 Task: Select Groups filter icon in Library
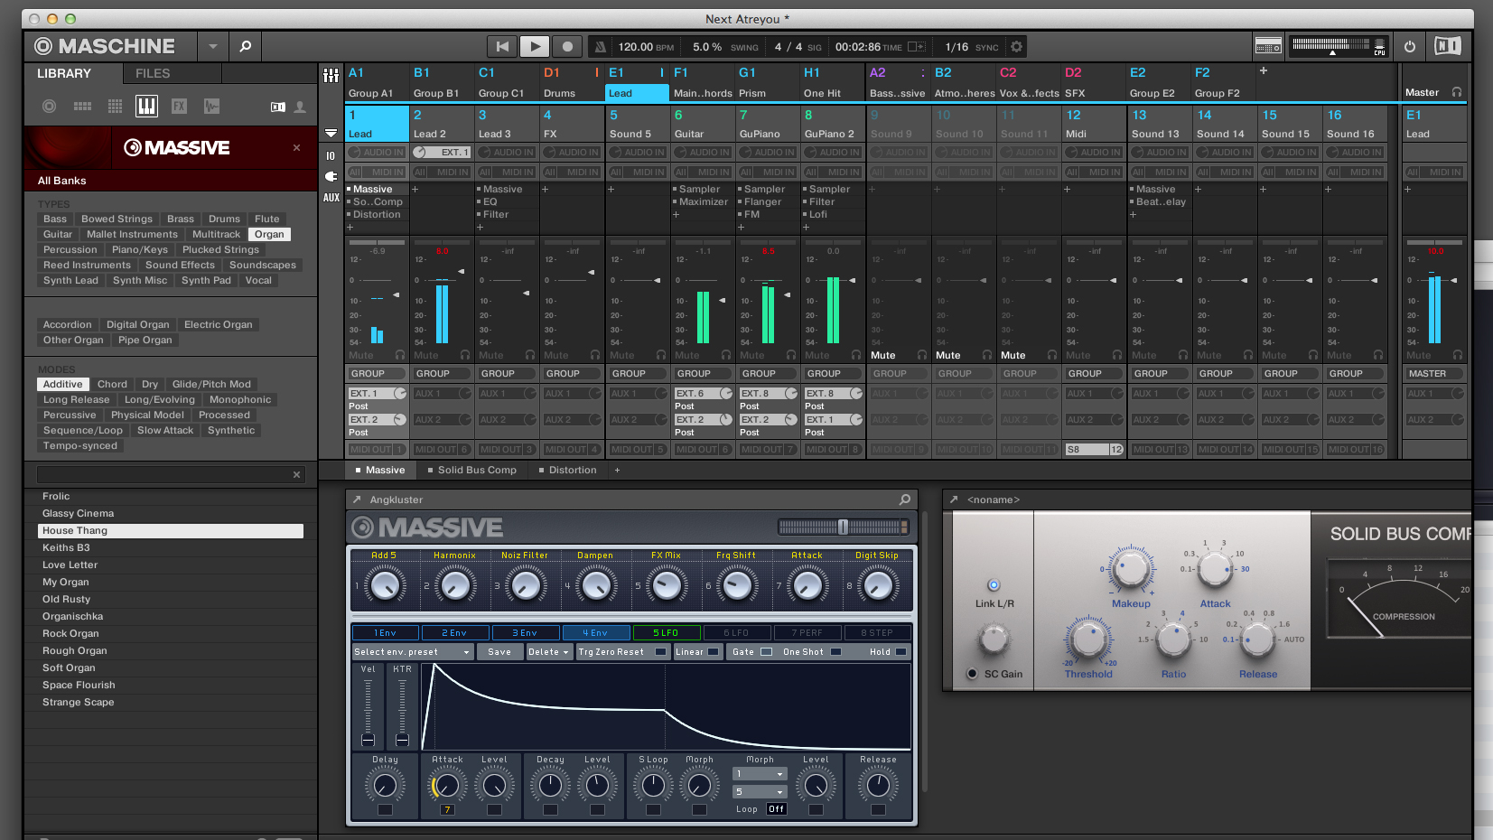pos(82,107)
